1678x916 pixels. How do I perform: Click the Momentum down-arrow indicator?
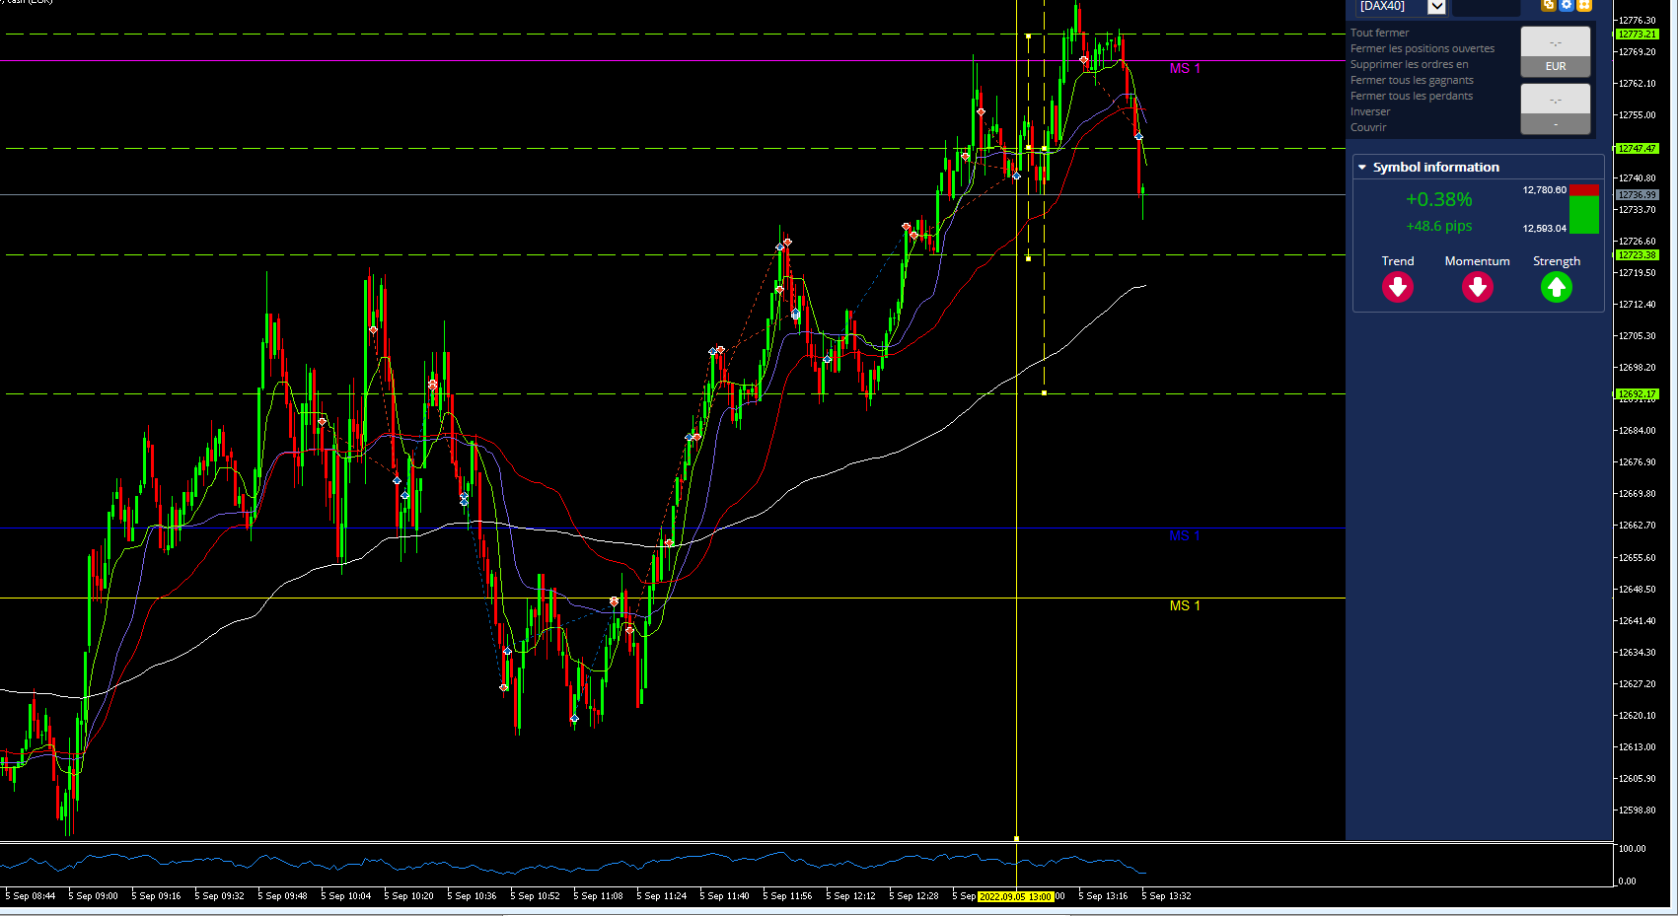(x=1477, y=287)
